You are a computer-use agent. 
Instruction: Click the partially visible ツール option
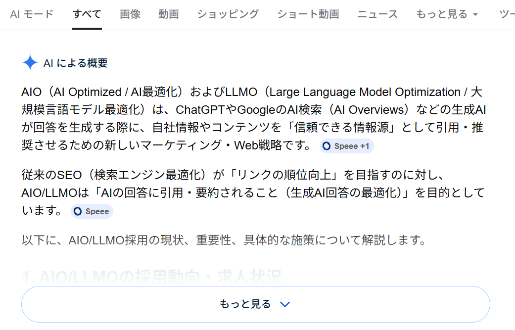(507, 14)
